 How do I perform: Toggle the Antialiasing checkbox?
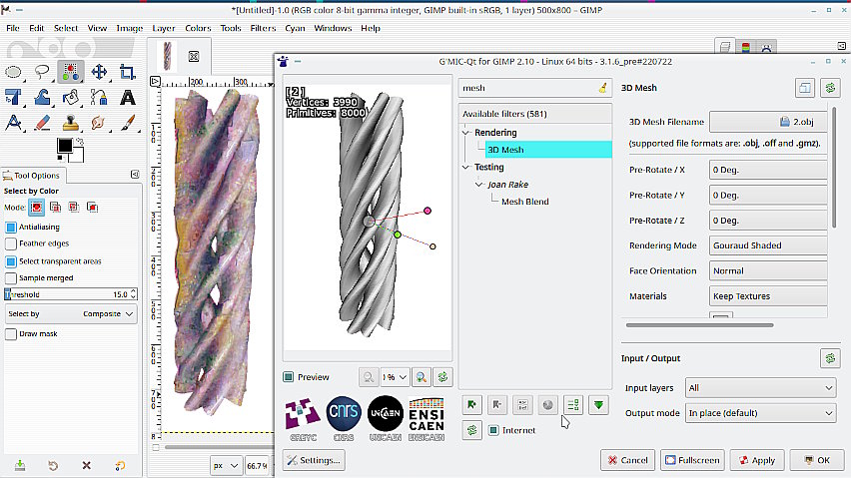[x=11, y=228]
